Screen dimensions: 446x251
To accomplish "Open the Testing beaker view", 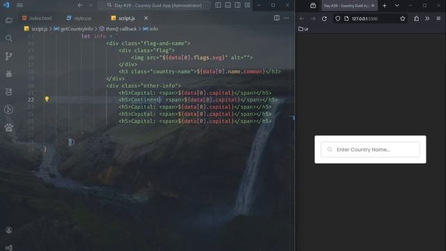I will tap(9, 91).
